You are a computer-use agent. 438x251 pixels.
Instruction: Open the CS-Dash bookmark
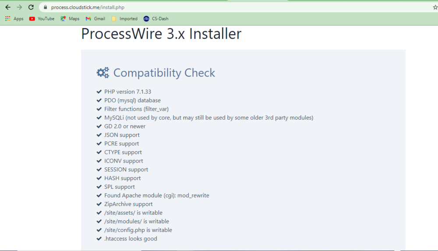(x=156, y=19)
